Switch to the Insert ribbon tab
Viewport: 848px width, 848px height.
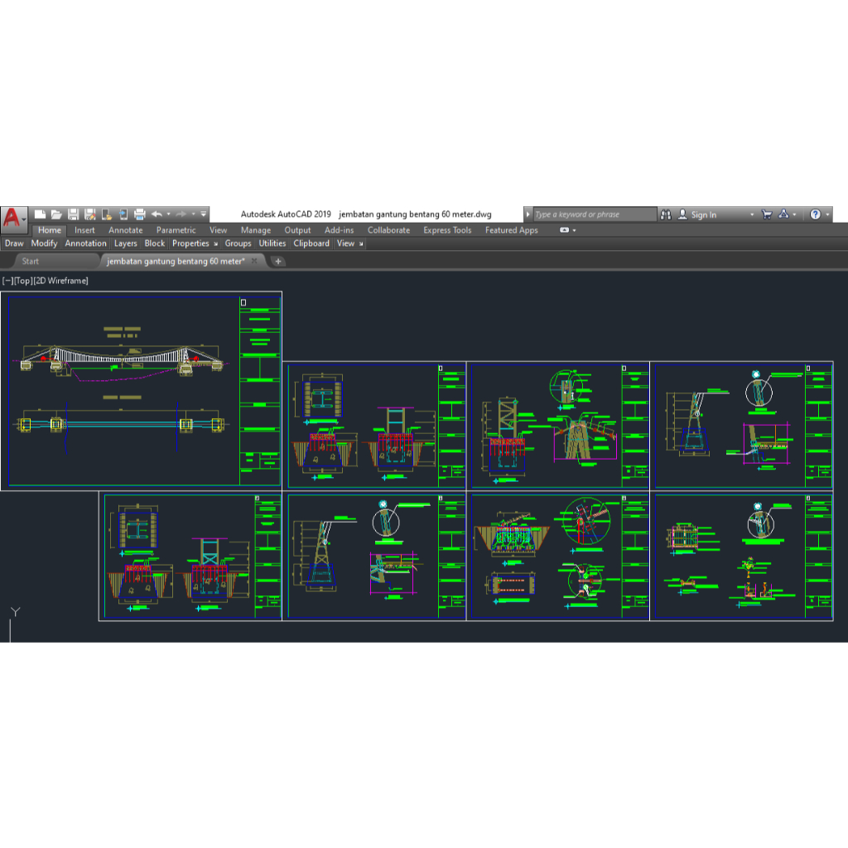[84, 230]
